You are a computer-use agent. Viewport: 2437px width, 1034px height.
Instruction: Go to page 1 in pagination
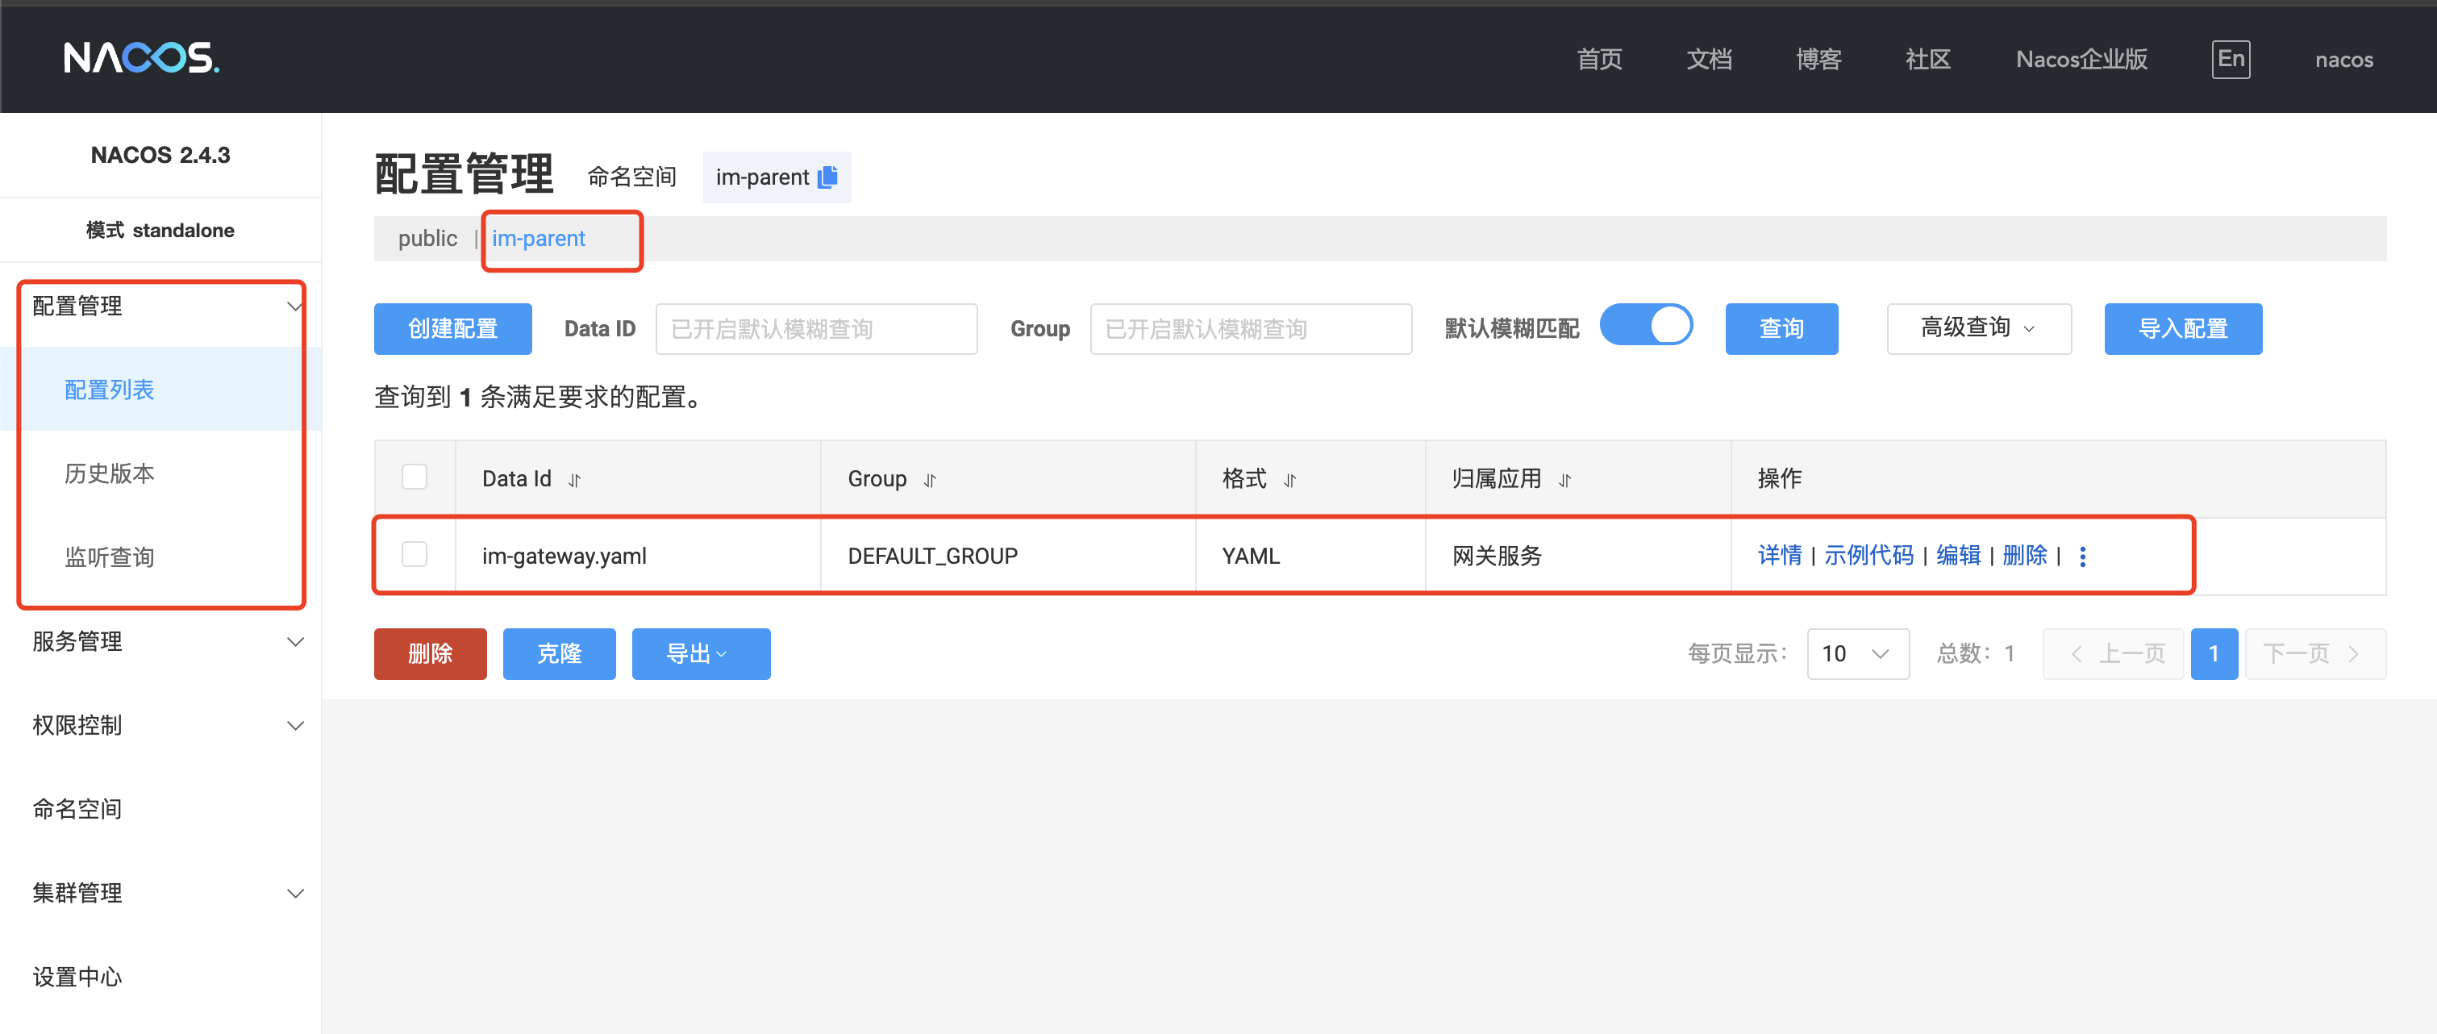pyautogui.click(x=2214, y=653)
